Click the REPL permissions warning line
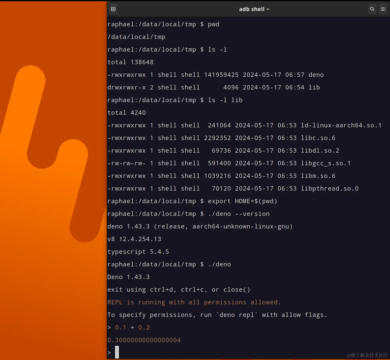The image size is (390, 360). [x=194, y=302]
